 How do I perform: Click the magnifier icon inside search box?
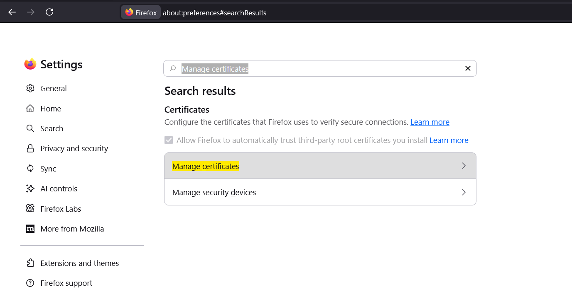coord(173,68)
